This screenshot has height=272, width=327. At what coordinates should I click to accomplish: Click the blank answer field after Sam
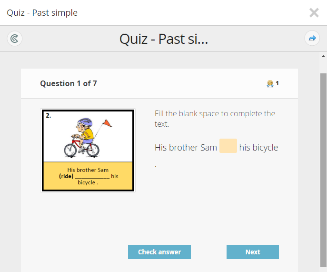228,146
